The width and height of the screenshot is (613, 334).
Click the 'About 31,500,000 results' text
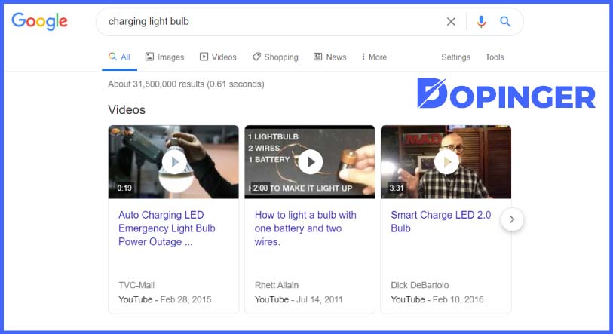pyautogui.click(x=186, y=84)
